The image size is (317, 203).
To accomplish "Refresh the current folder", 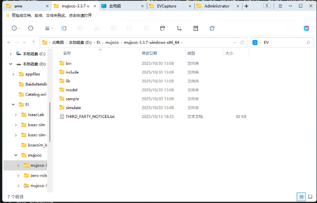I will (242, 43).
